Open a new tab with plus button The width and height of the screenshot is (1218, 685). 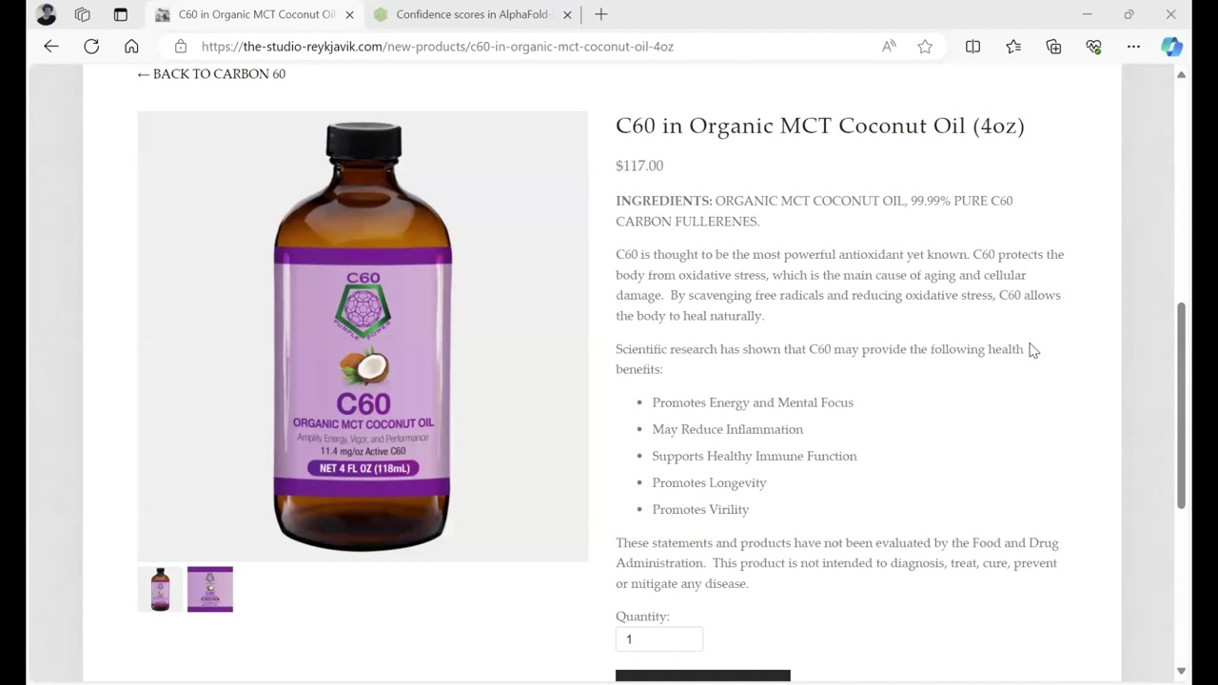tap(600, 14)
